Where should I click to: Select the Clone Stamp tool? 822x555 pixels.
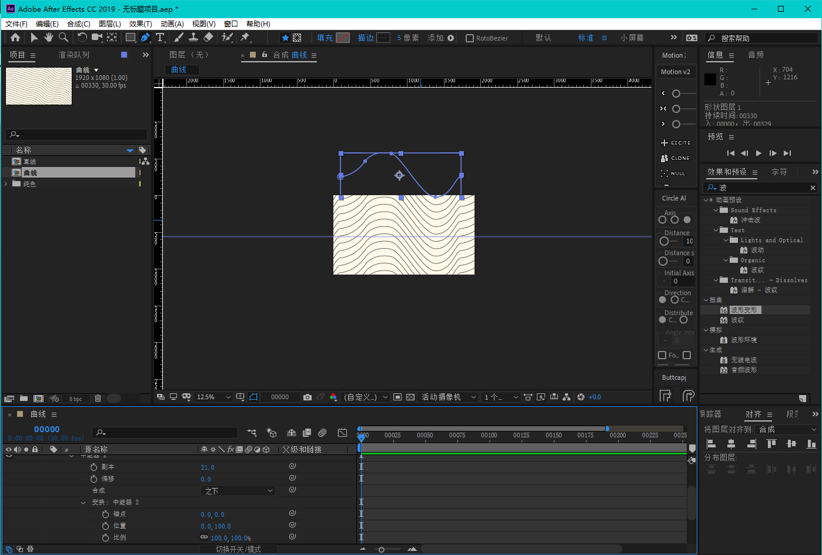point(193,38)
